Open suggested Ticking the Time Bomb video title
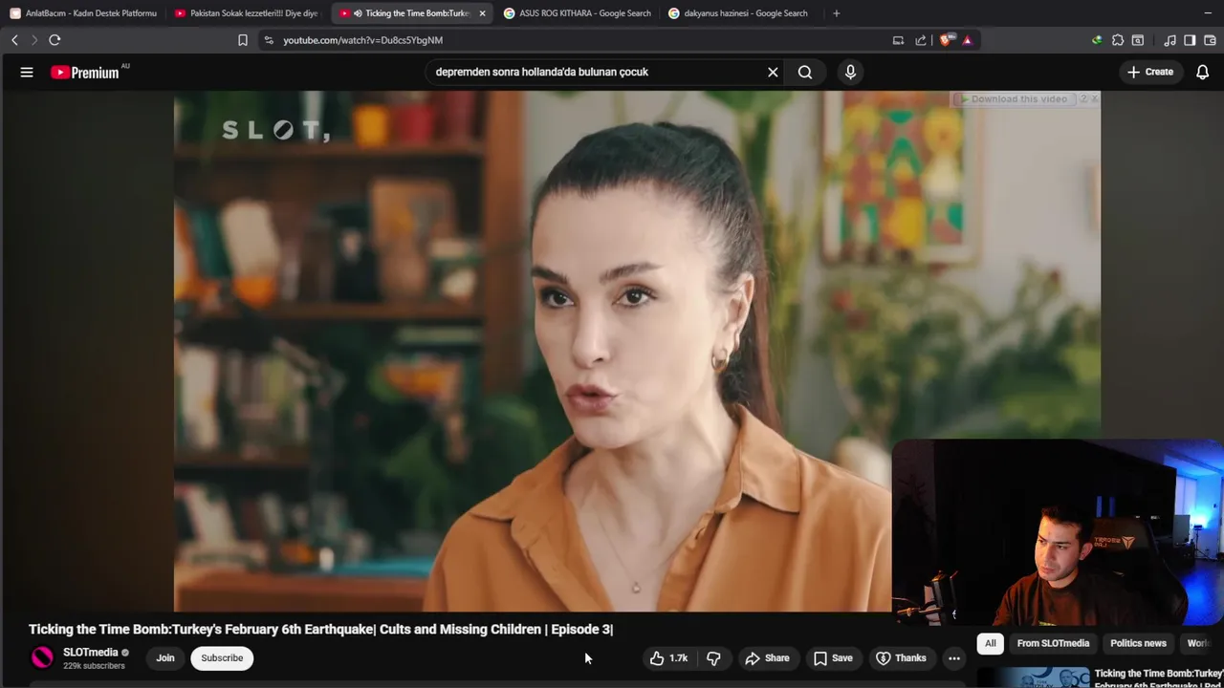 pyautogui.click(x=1158, y=677)
